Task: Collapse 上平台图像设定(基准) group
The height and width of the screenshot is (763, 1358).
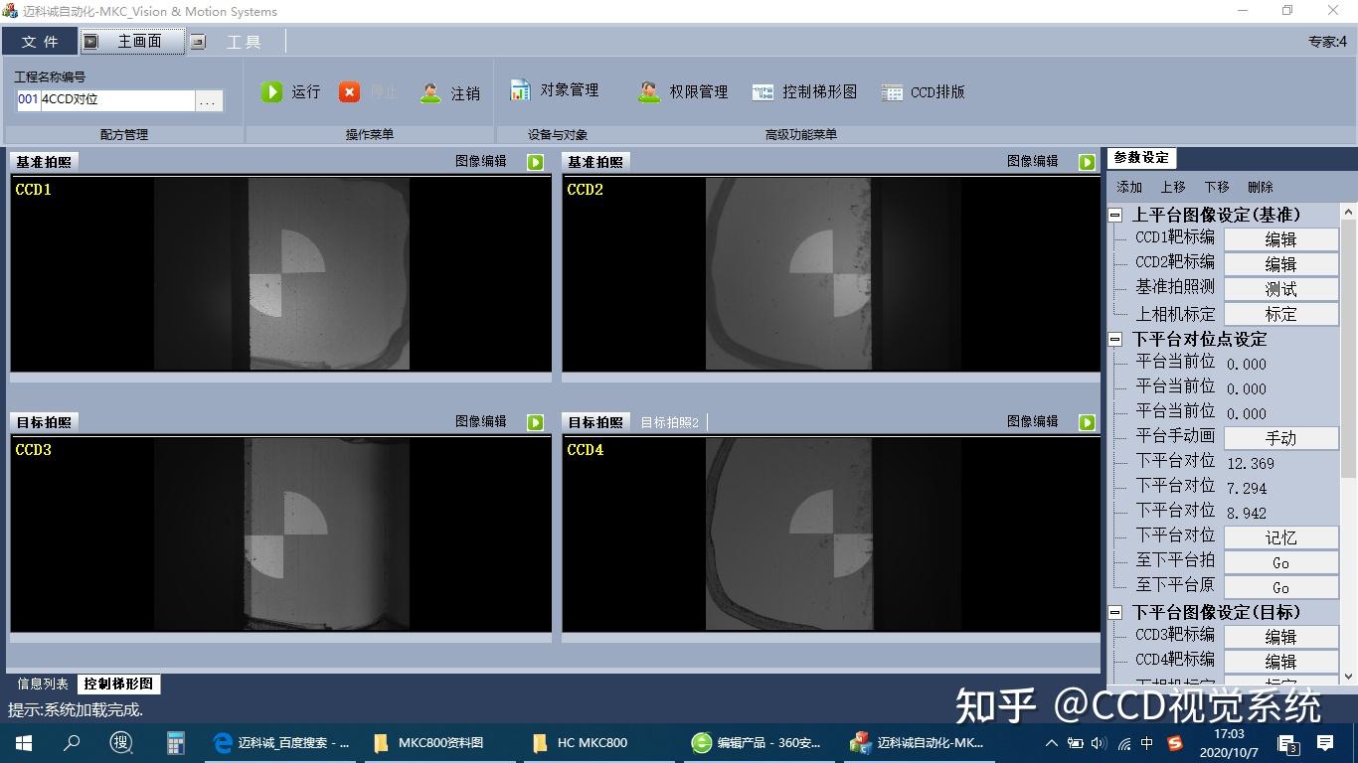Action: point(1115,215)
